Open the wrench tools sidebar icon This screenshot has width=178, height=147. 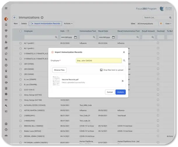[x=6, y=106]
